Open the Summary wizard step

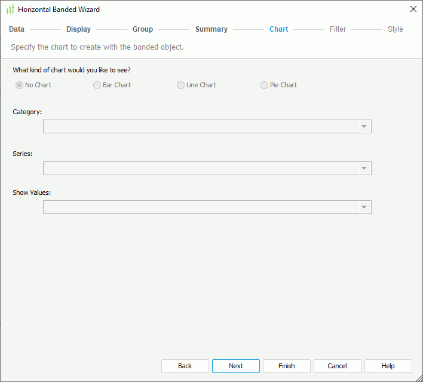pos(211,29)
